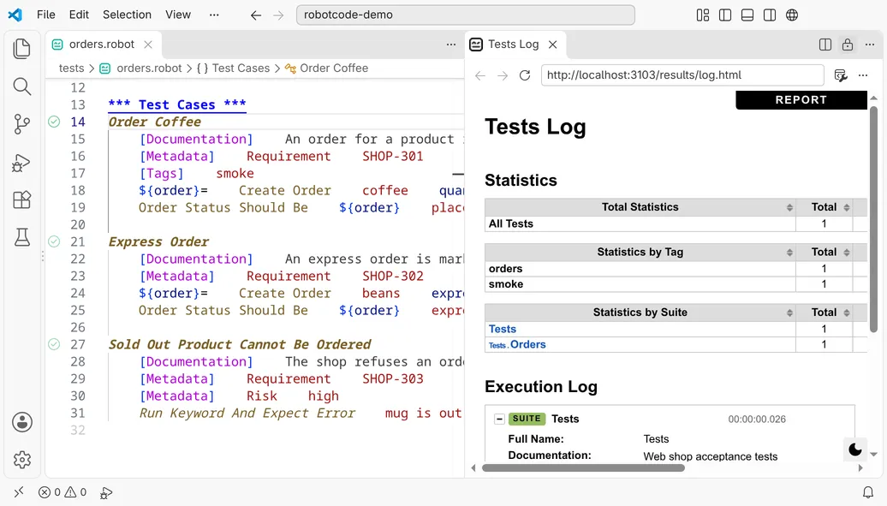
Task: Click the horizontal scrollbar in Tests Log
Action: 583,468
